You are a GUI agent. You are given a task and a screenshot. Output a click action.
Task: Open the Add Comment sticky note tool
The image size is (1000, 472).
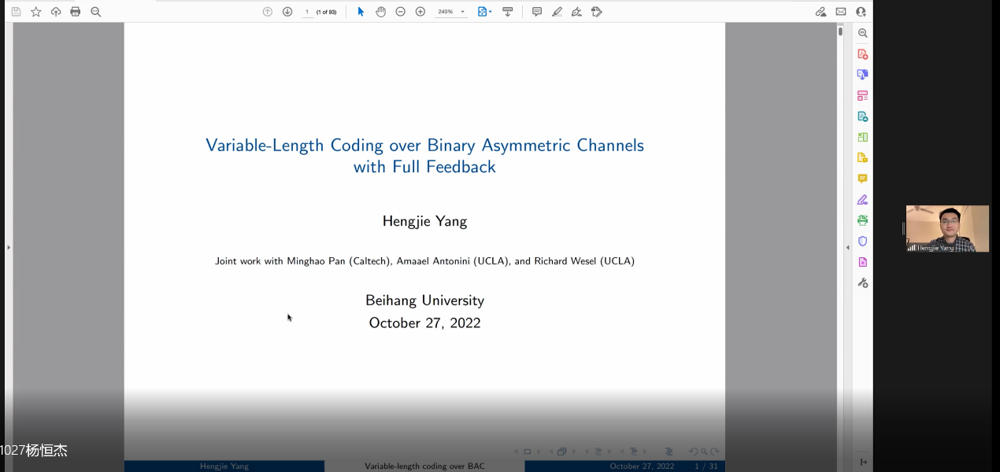tap(537, 12)
